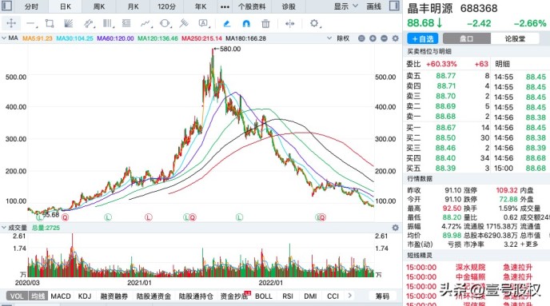Open the 陆股通资金 indicator
The image size is (550, 306).
pyautogui.click(x=153, y=296)
